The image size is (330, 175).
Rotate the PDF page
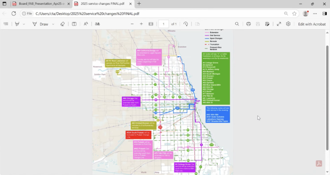coord(185,24)
